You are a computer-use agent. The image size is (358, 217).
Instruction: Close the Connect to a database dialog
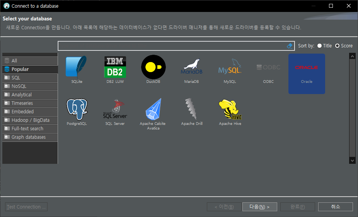pos(349,6)
